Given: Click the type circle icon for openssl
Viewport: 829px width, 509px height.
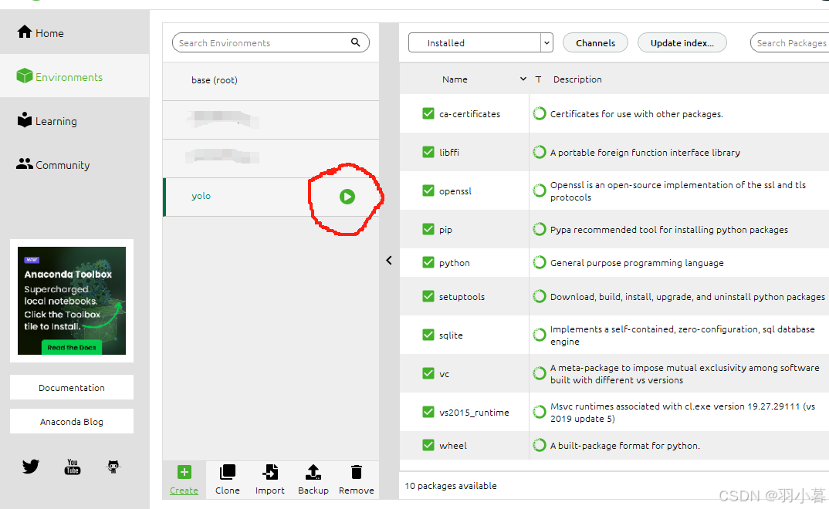Looking at the screenshot, I should pyautogui.click(x=540, y=190).
